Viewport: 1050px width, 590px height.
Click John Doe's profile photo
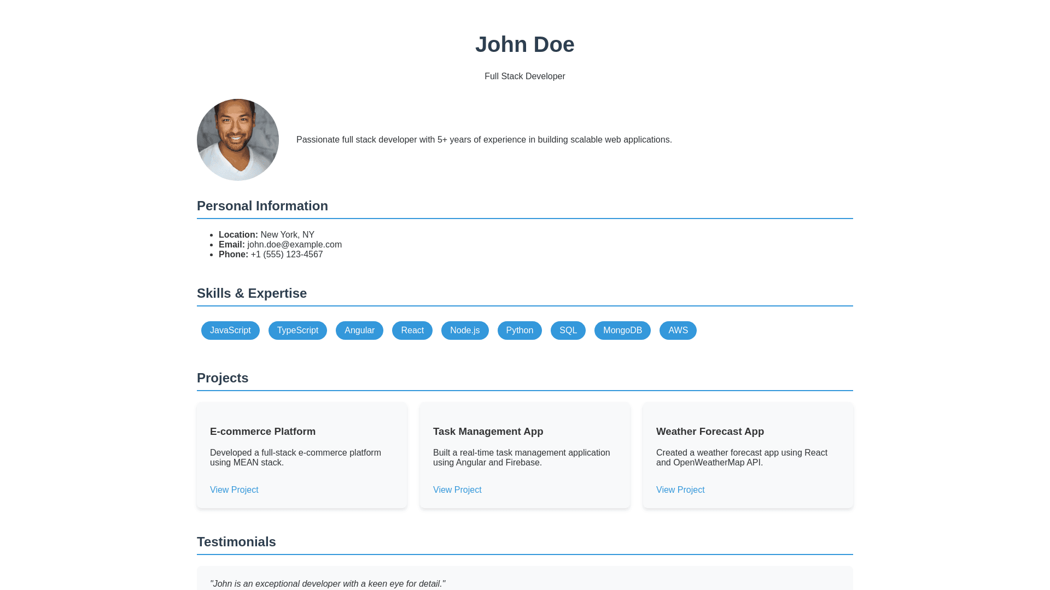[x=237, y=140]
